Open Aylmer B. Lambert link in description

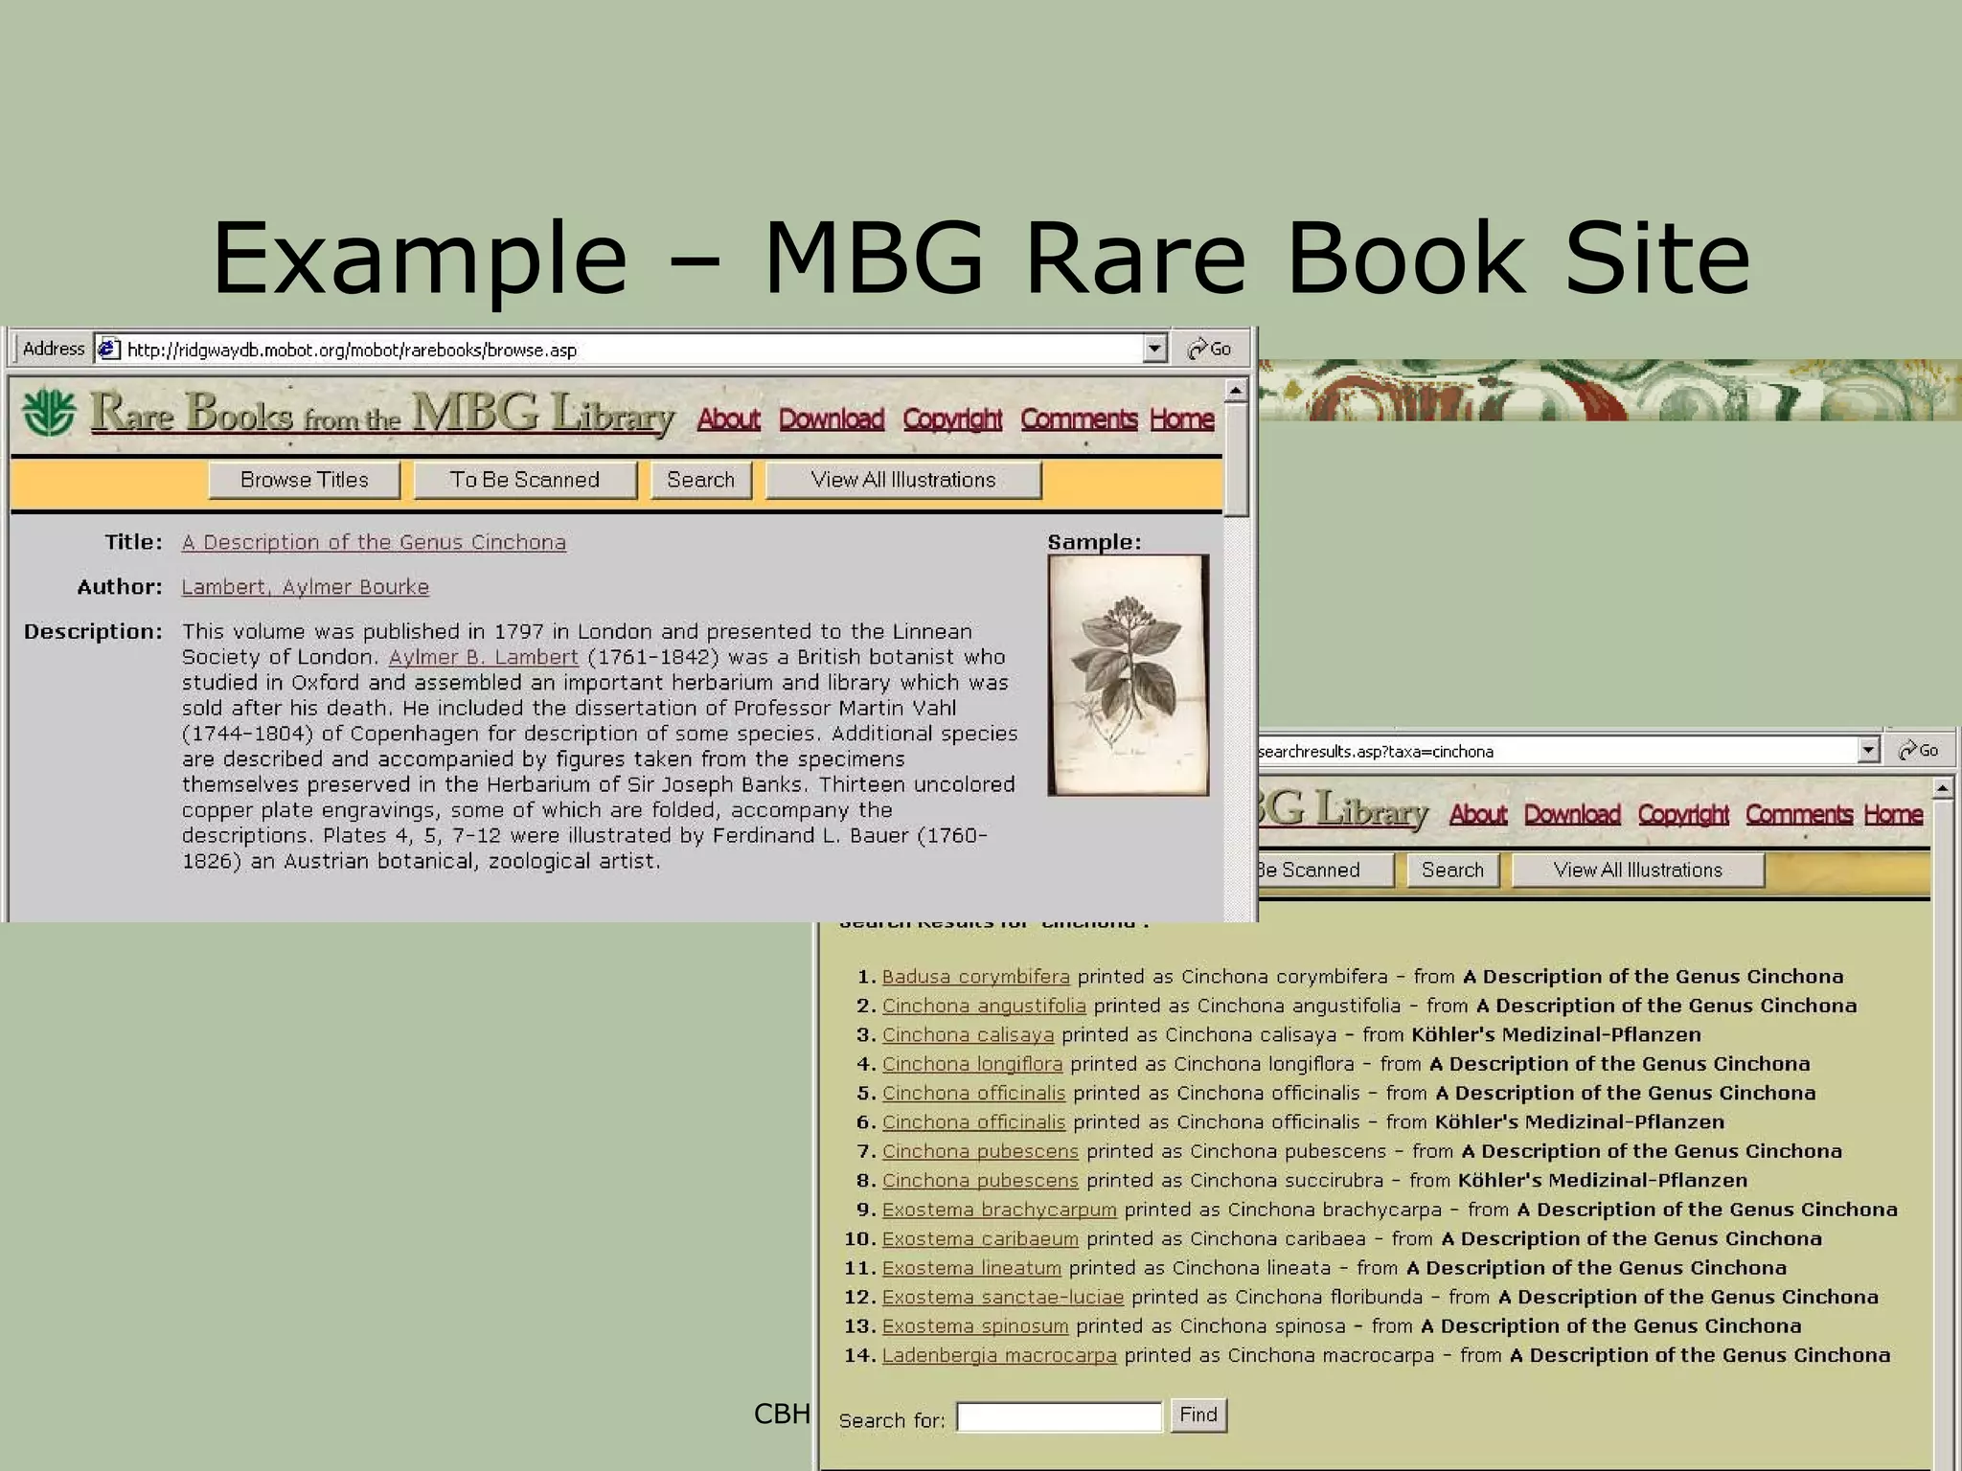pos(484,657)
